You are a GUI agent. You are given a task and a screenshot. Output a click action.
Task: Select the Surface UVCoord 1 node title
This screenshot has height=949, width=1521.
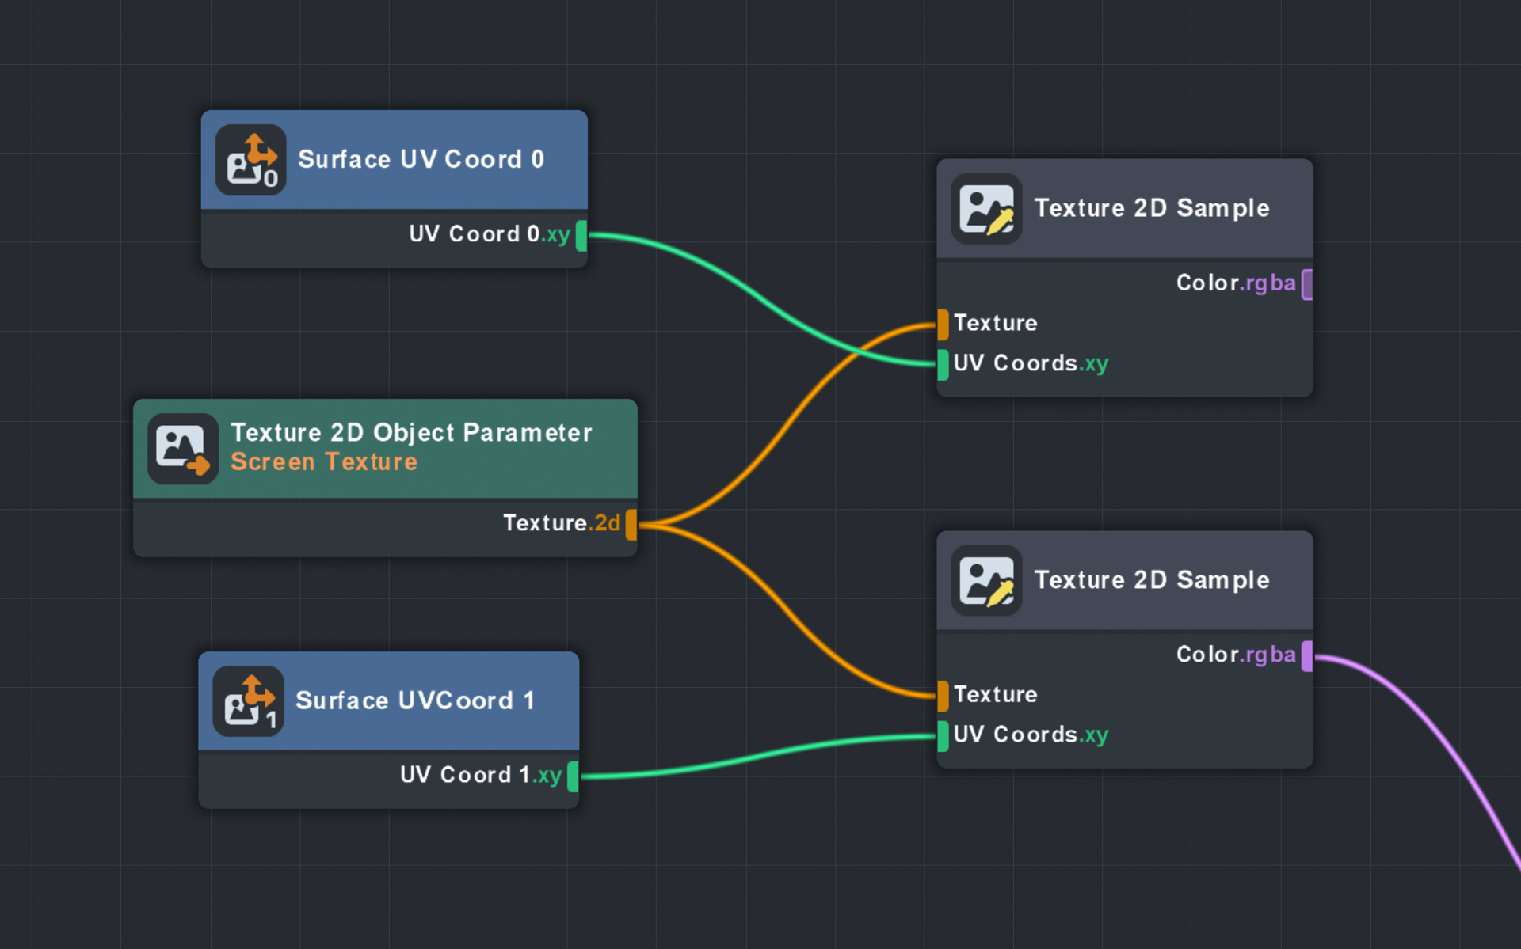click(x=415, y=701)
